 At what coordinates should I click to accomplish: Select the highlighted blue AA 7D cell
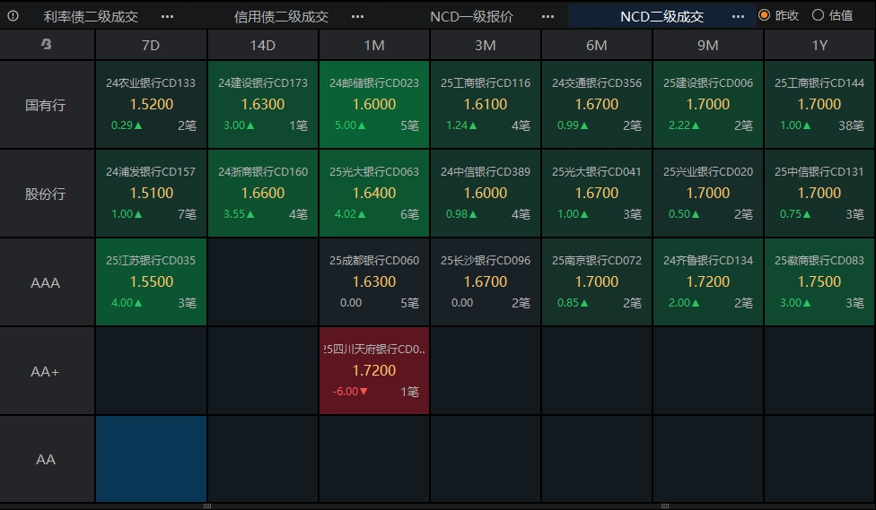[x=151, y=459]
